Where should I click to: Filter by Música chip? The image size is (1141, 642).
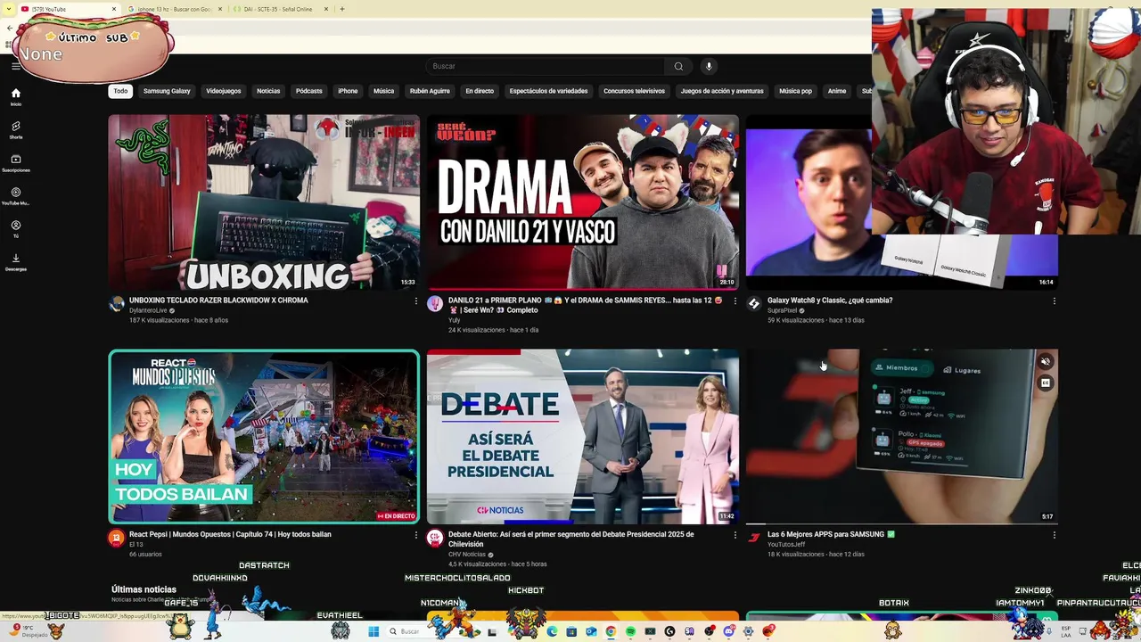pos(383,91)
